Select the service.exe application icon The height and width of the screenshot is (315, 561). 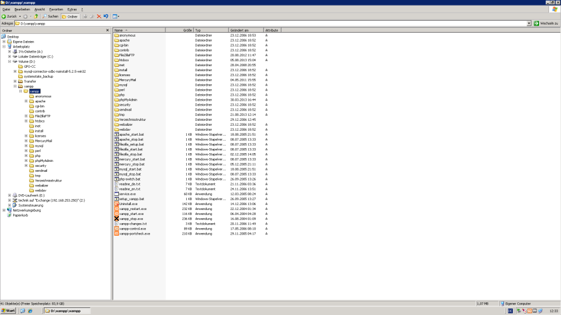coord(116,194)
